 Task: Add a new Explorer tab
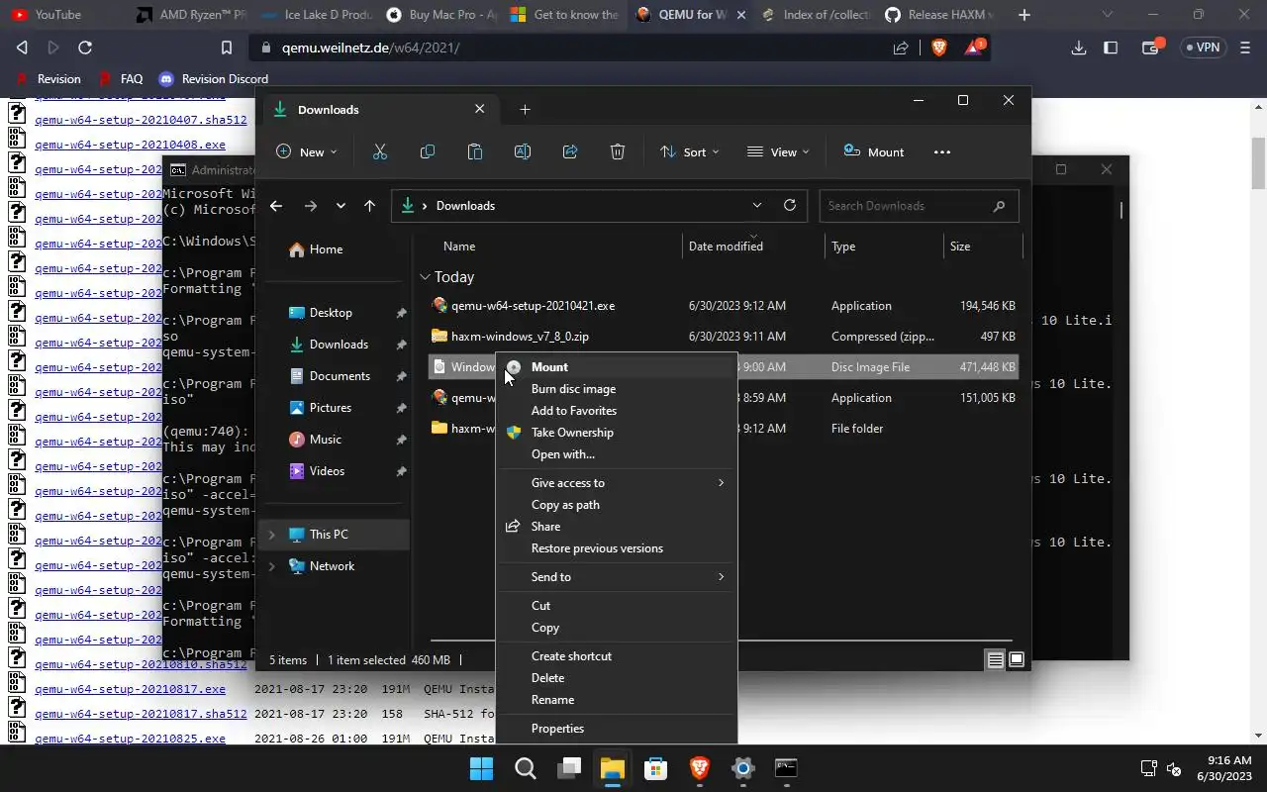pyautogui.click(x=526, y=110)
